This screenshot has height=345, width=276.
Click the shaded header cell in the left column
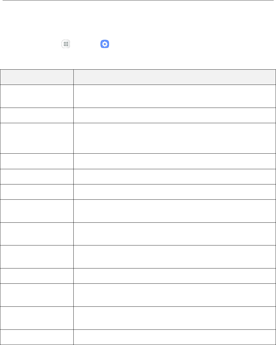[x=37, y=77]
